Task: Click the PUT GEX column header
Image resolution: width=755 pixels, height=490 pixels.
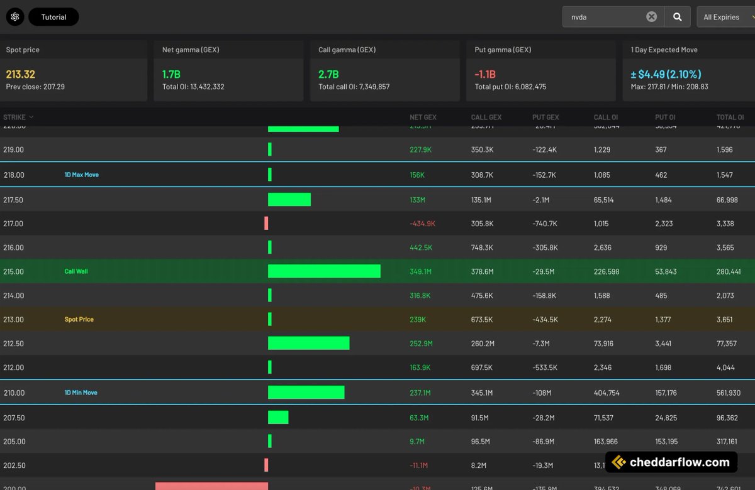Action: (545, 117)
